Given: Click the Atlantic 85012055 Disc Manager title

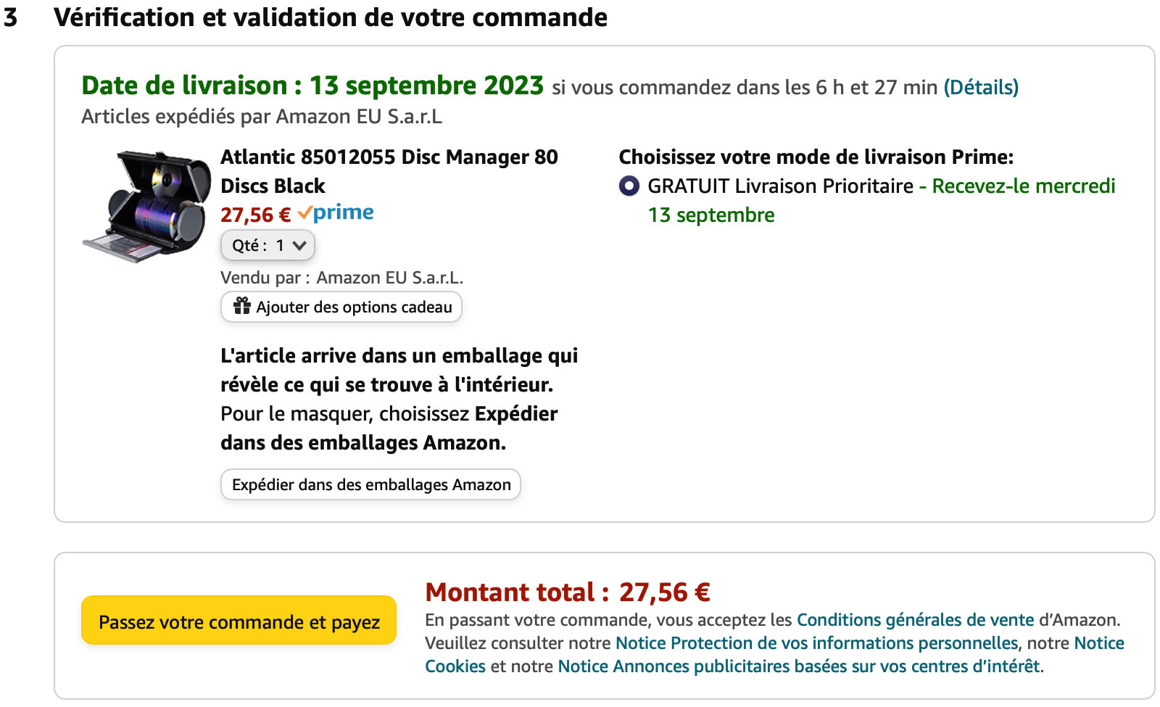Looking at the screenshot, I should pos(389,171).
